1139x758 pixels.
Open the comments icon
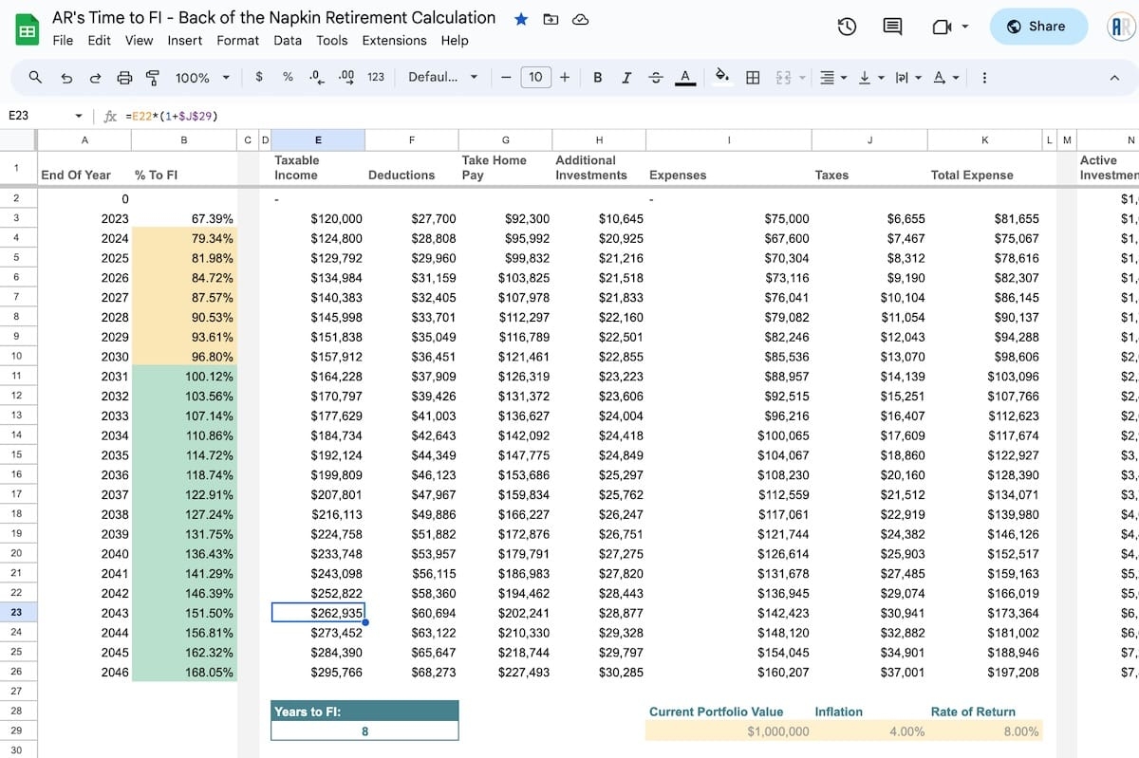pos(892,27)
